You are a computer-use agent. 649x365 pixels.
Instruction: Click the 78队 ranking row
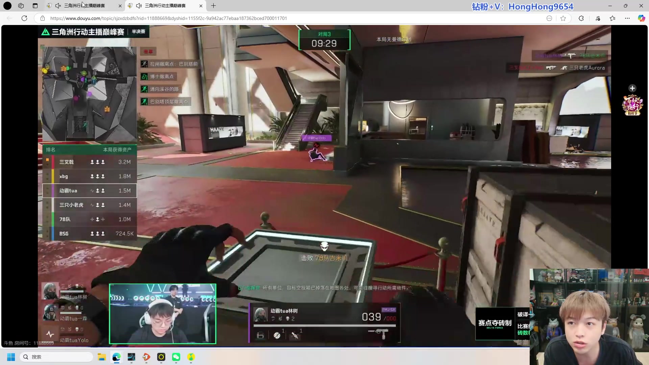point(90,219)
